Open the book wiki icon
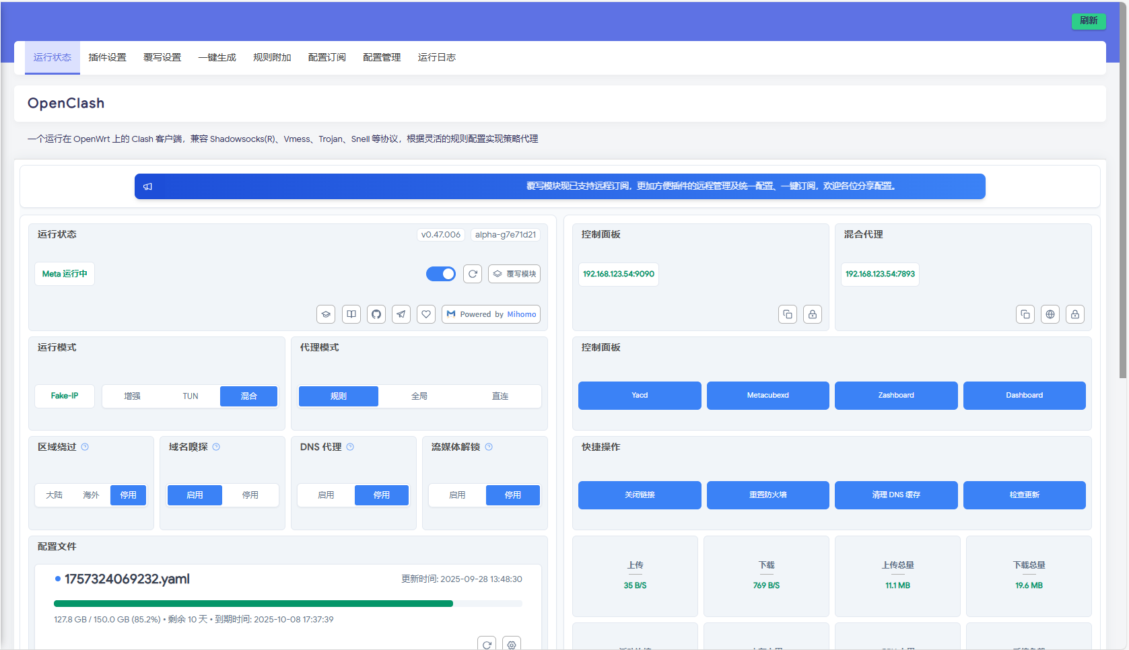Image resolution: width=1129 pixels, height=650 pixels. coord(351,314)
